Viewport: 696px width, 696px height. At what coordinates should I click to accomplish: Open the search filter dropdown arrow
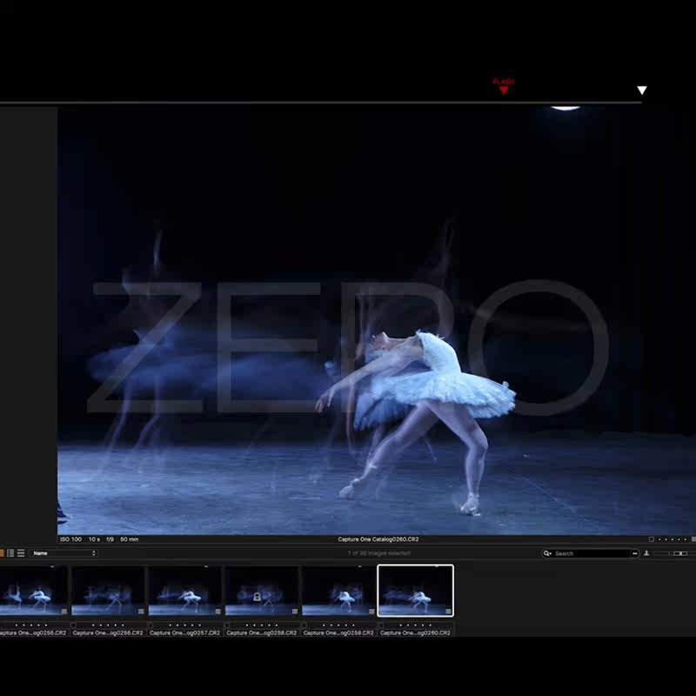point(552,553)
